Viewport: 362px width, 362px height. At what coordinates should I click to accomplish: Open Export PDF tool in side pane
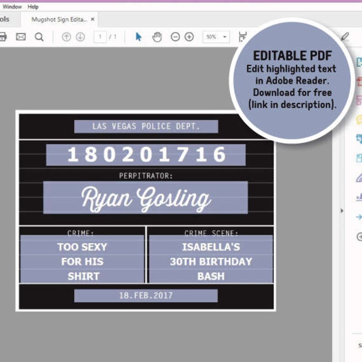(359, 62)
